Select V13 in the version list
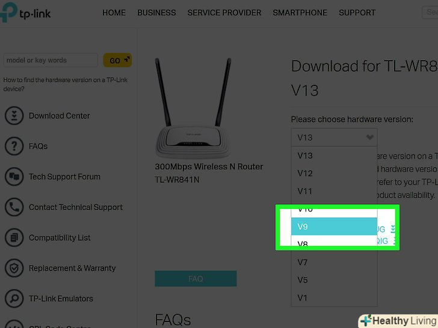 click(334, 156)
